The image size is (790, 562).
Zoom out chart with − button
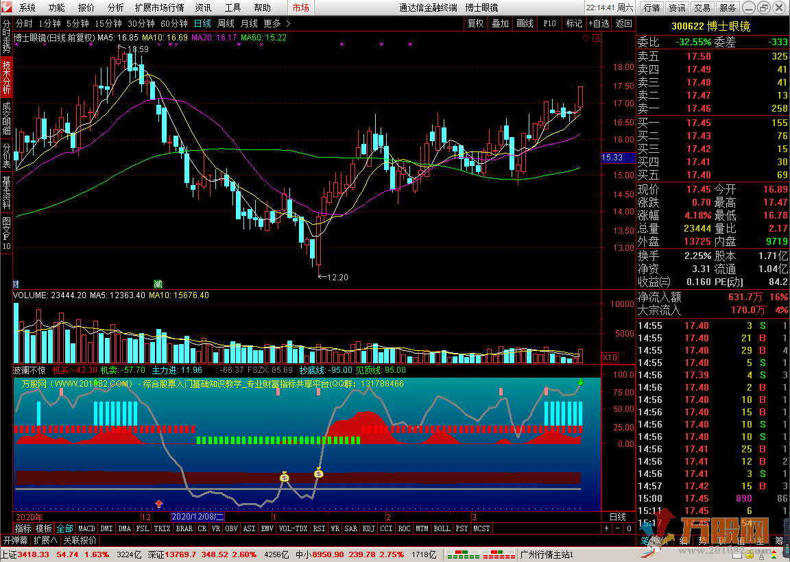tap(618, 529)
